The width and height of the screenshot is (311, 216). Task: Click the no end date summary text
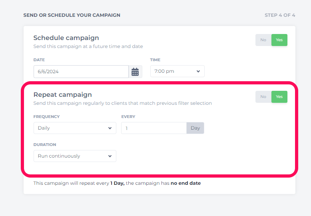(x=185, y=183)
